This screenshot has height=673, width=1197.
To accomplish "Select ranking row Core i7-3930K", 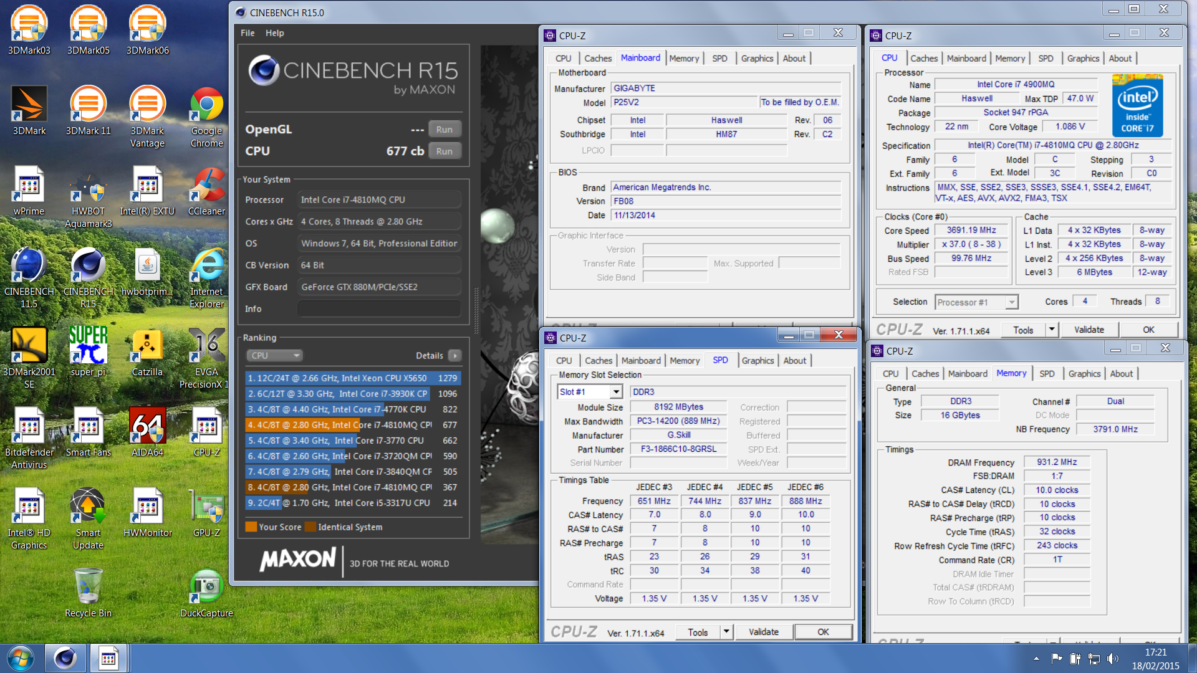I will click(x=353, y=393).
